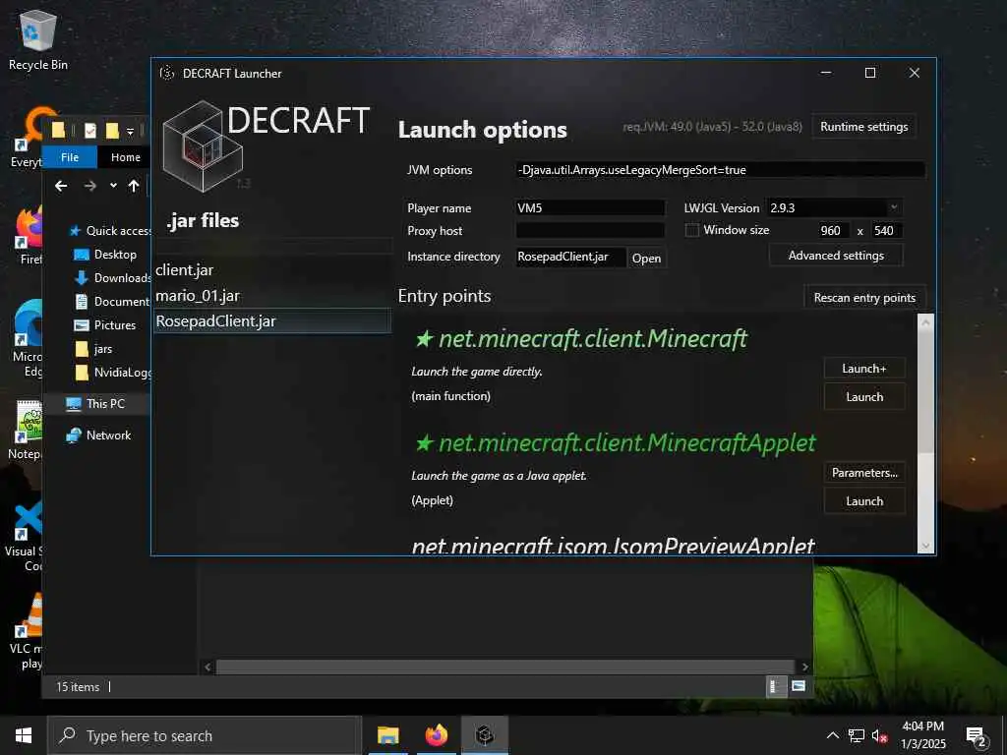
Task: Click the Up arrow in File Explorer
Action: click(133, 186)
